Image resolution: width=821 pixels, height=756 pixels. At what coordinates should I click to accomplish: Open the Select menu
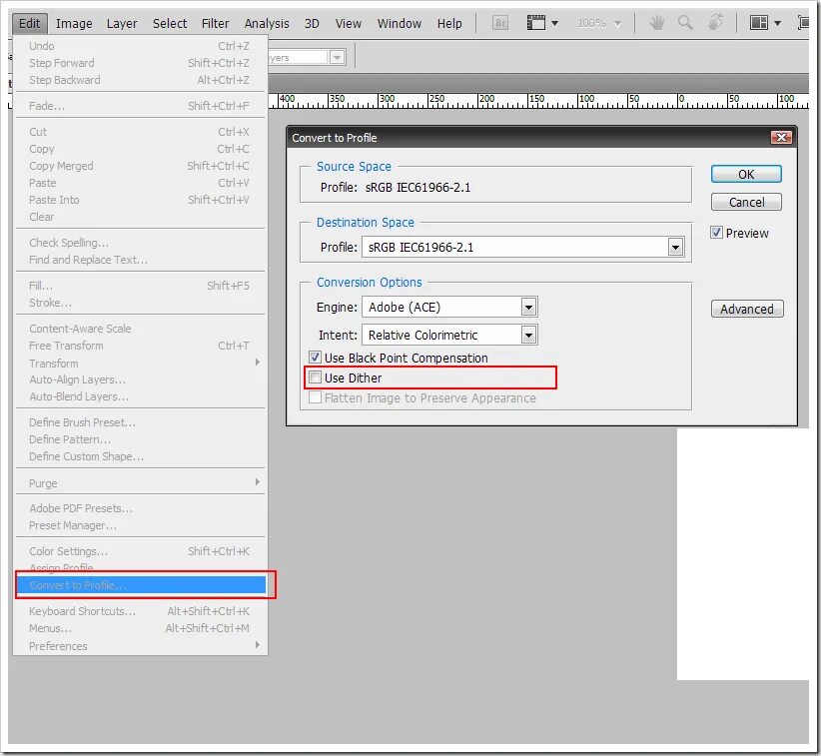(170, 24)
